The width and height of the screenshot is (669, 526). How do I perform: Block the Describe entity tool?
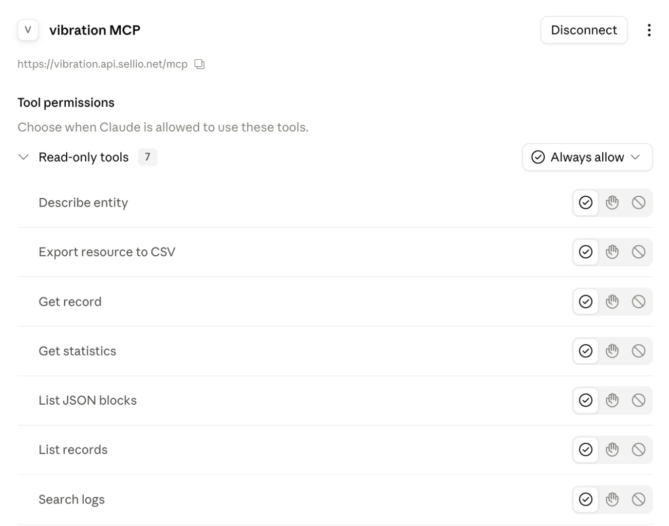638,203
